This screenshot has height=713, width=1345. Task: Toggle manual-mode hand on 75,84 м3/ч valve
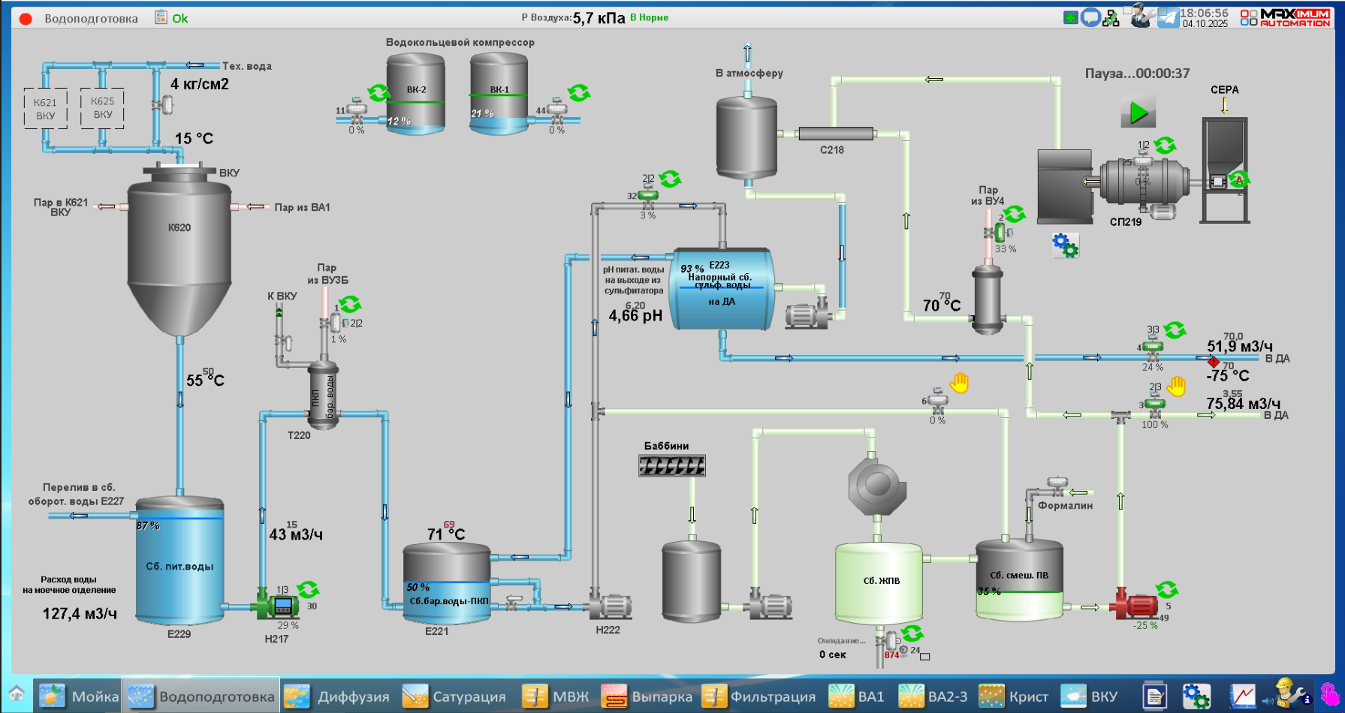point(1176,386)
